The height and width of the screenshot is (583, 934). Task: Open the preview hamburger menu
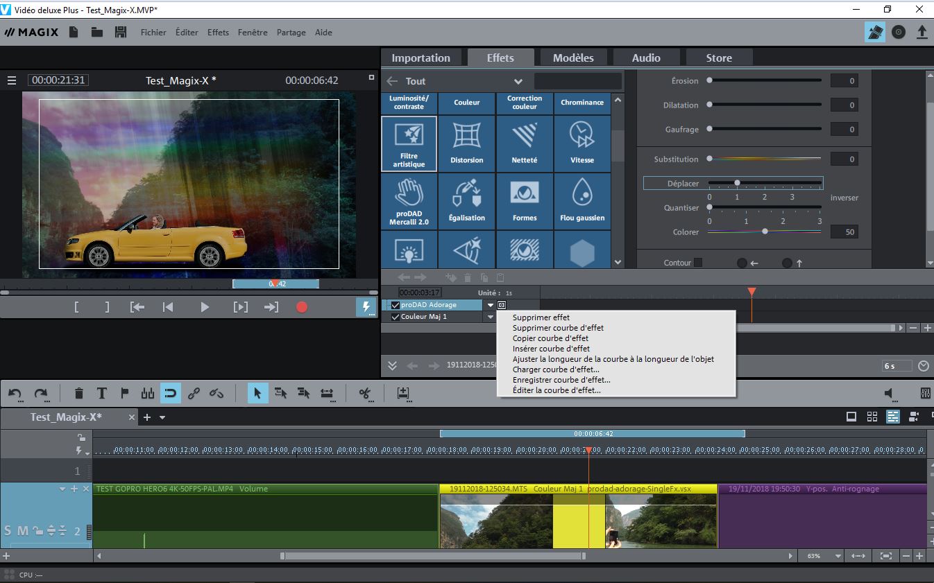[11, 80]
